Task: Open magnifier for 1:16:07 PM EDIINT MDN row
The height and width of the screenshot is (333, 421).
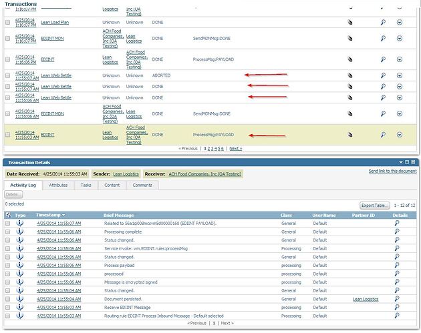Action: tap(383, 39)
